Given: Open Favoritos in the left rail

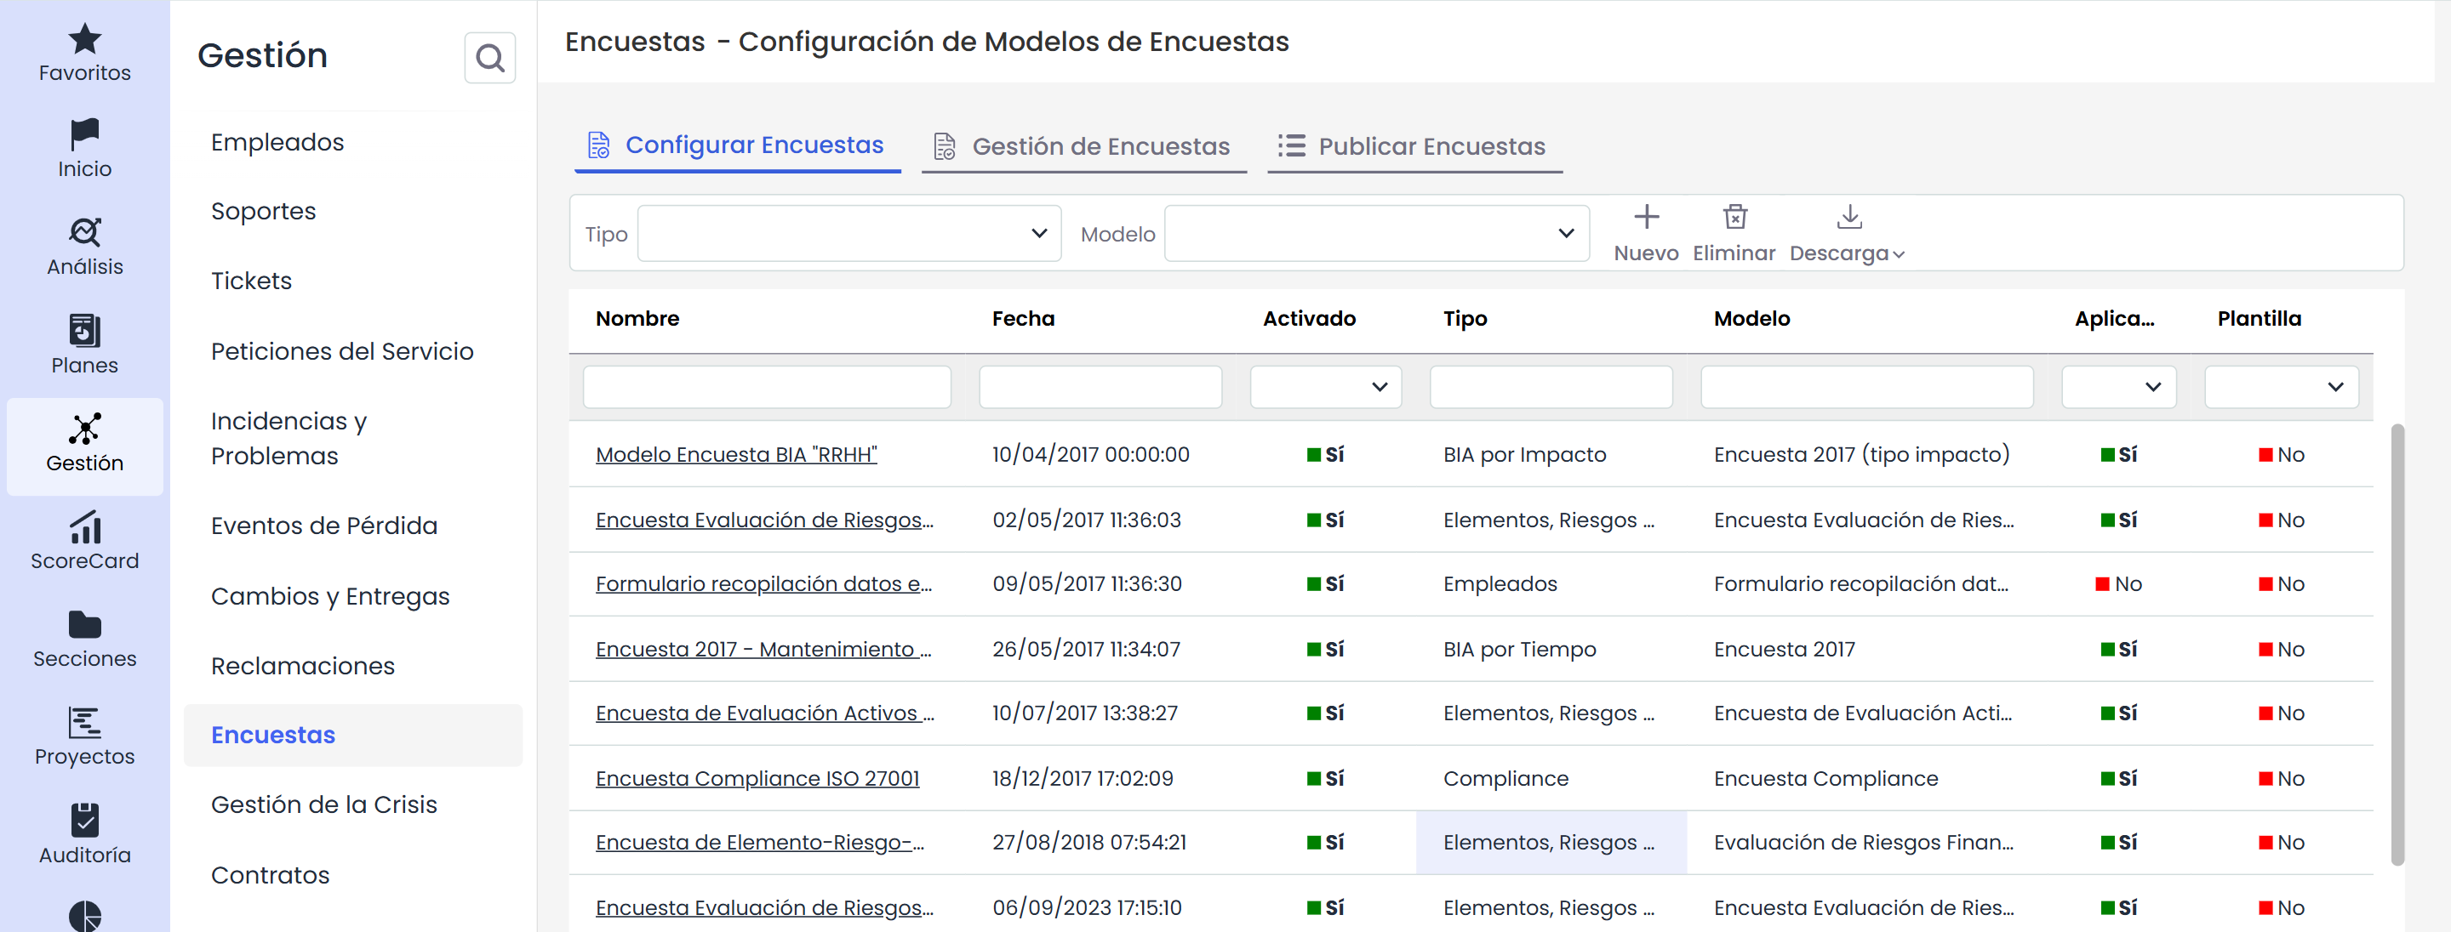Looking at the screenshot, I should 85,54.
